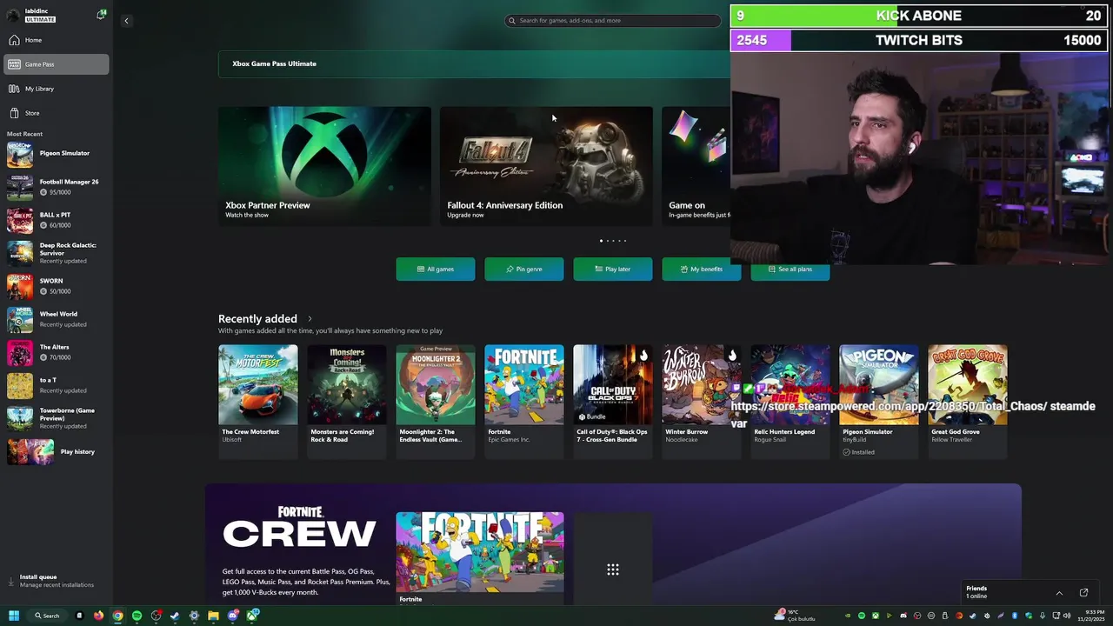Open Play history in the sidebar
1113x626 pixels.
[x=57, y=452]
